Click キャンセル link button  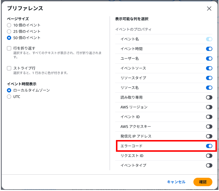pyautogui.click(x=176, y=182)
